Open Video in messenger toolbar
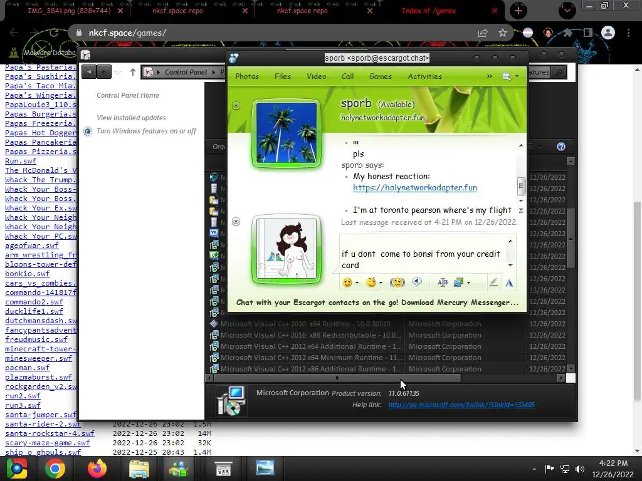 [317, 76]
